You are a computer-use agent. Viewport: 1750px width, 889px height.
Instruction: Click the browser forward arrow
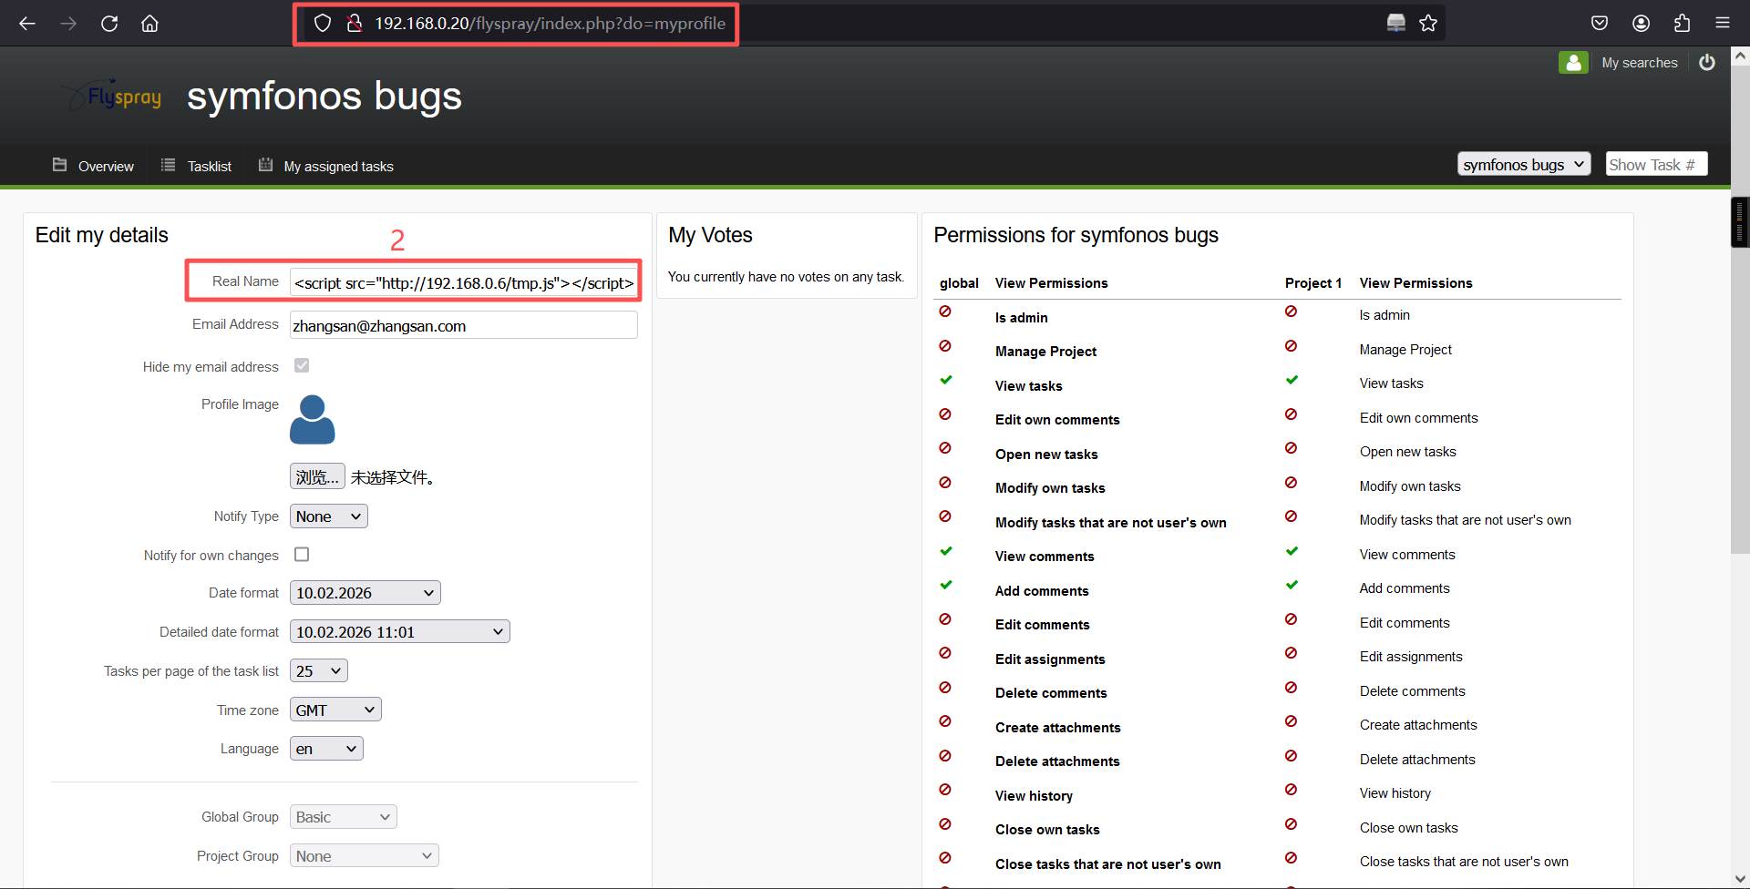click(x=68, y=24)
